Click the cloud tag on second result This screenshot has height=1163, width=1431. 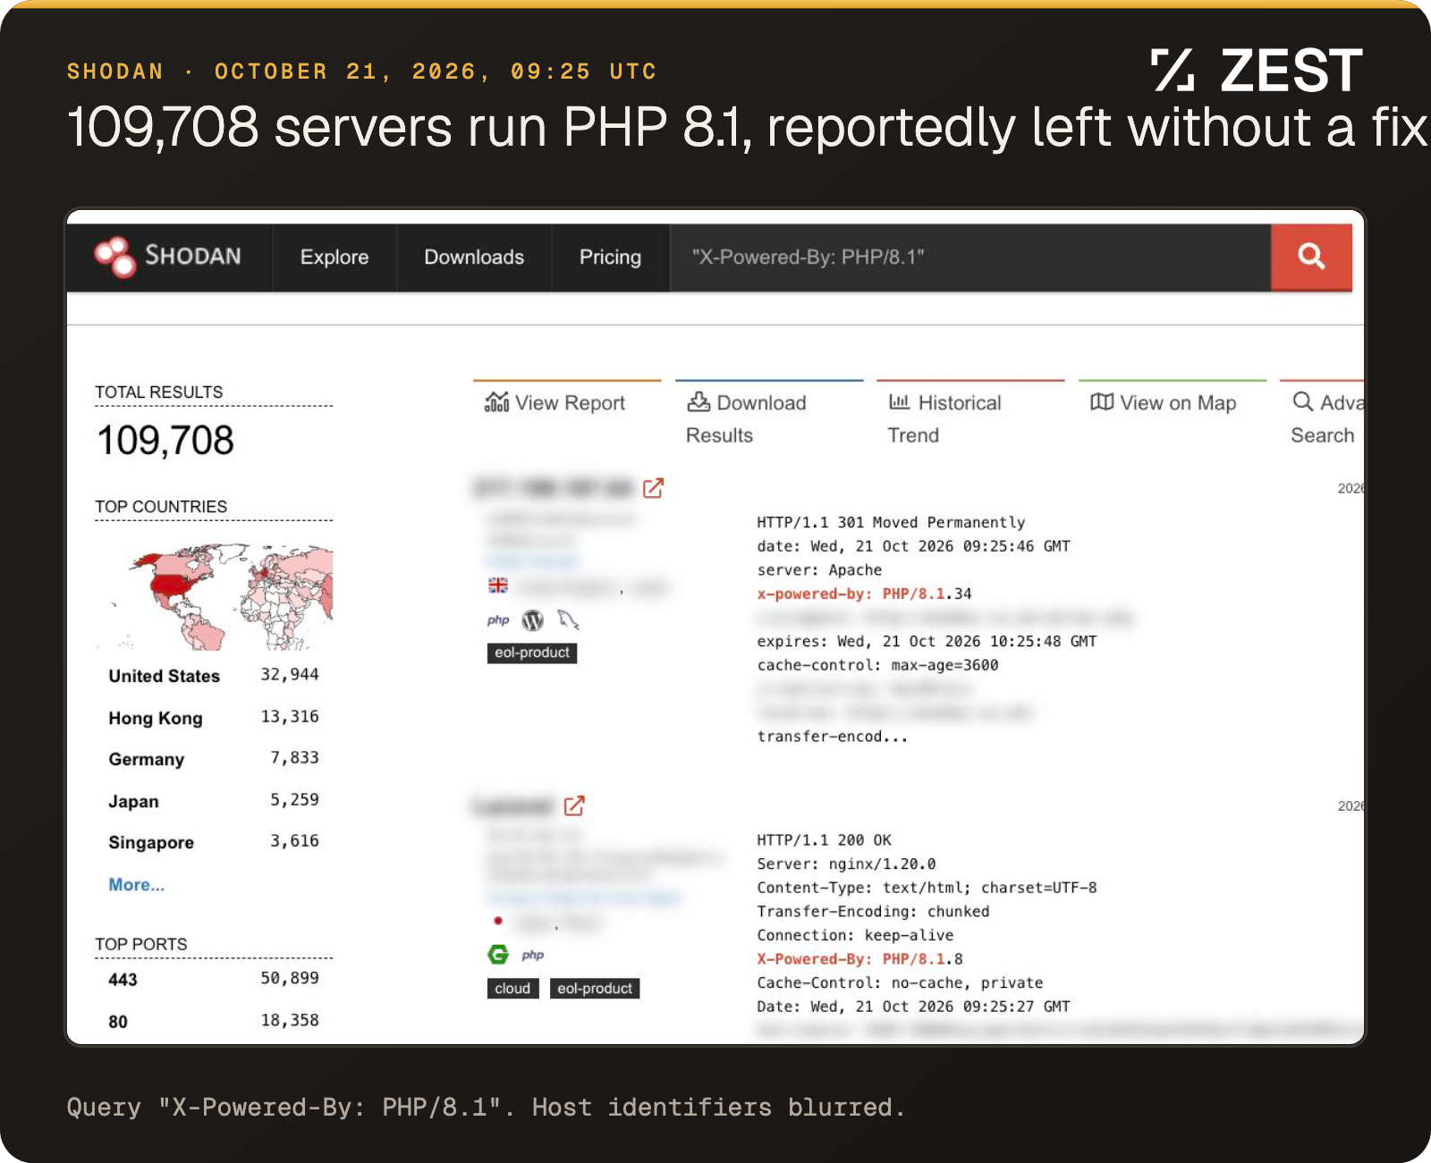512,988
